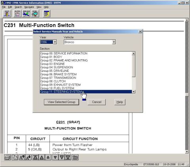
Task: Open the EVTM toolbar icon
Action: 17,13
